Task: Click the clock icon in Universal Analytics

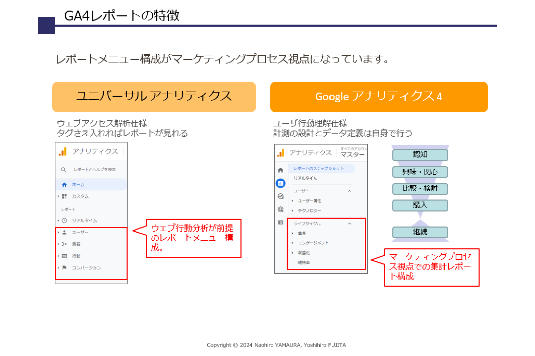Action: click(x=64, y=220)
